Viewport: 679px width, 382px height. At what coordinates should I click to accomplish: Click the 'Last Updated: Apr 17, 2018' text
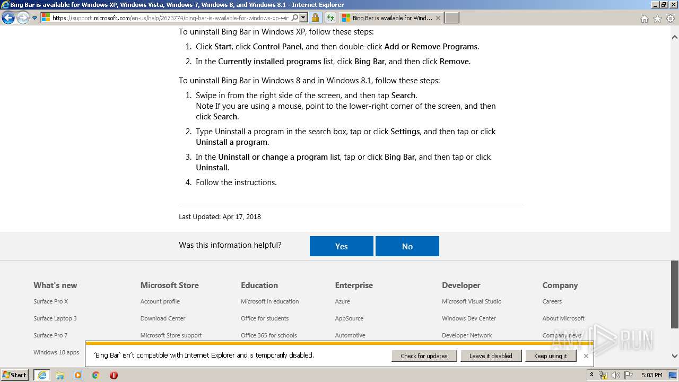tap(220, 216)
